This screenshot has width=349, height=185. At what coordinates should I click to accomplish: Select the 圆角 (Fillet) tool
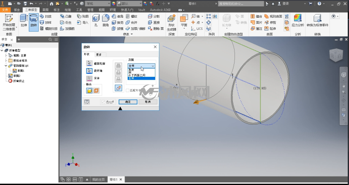click(x=106, y=20)
